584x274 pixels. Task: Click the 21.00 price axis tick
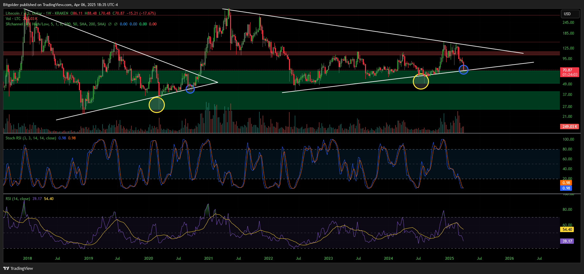tap(567, 117)
